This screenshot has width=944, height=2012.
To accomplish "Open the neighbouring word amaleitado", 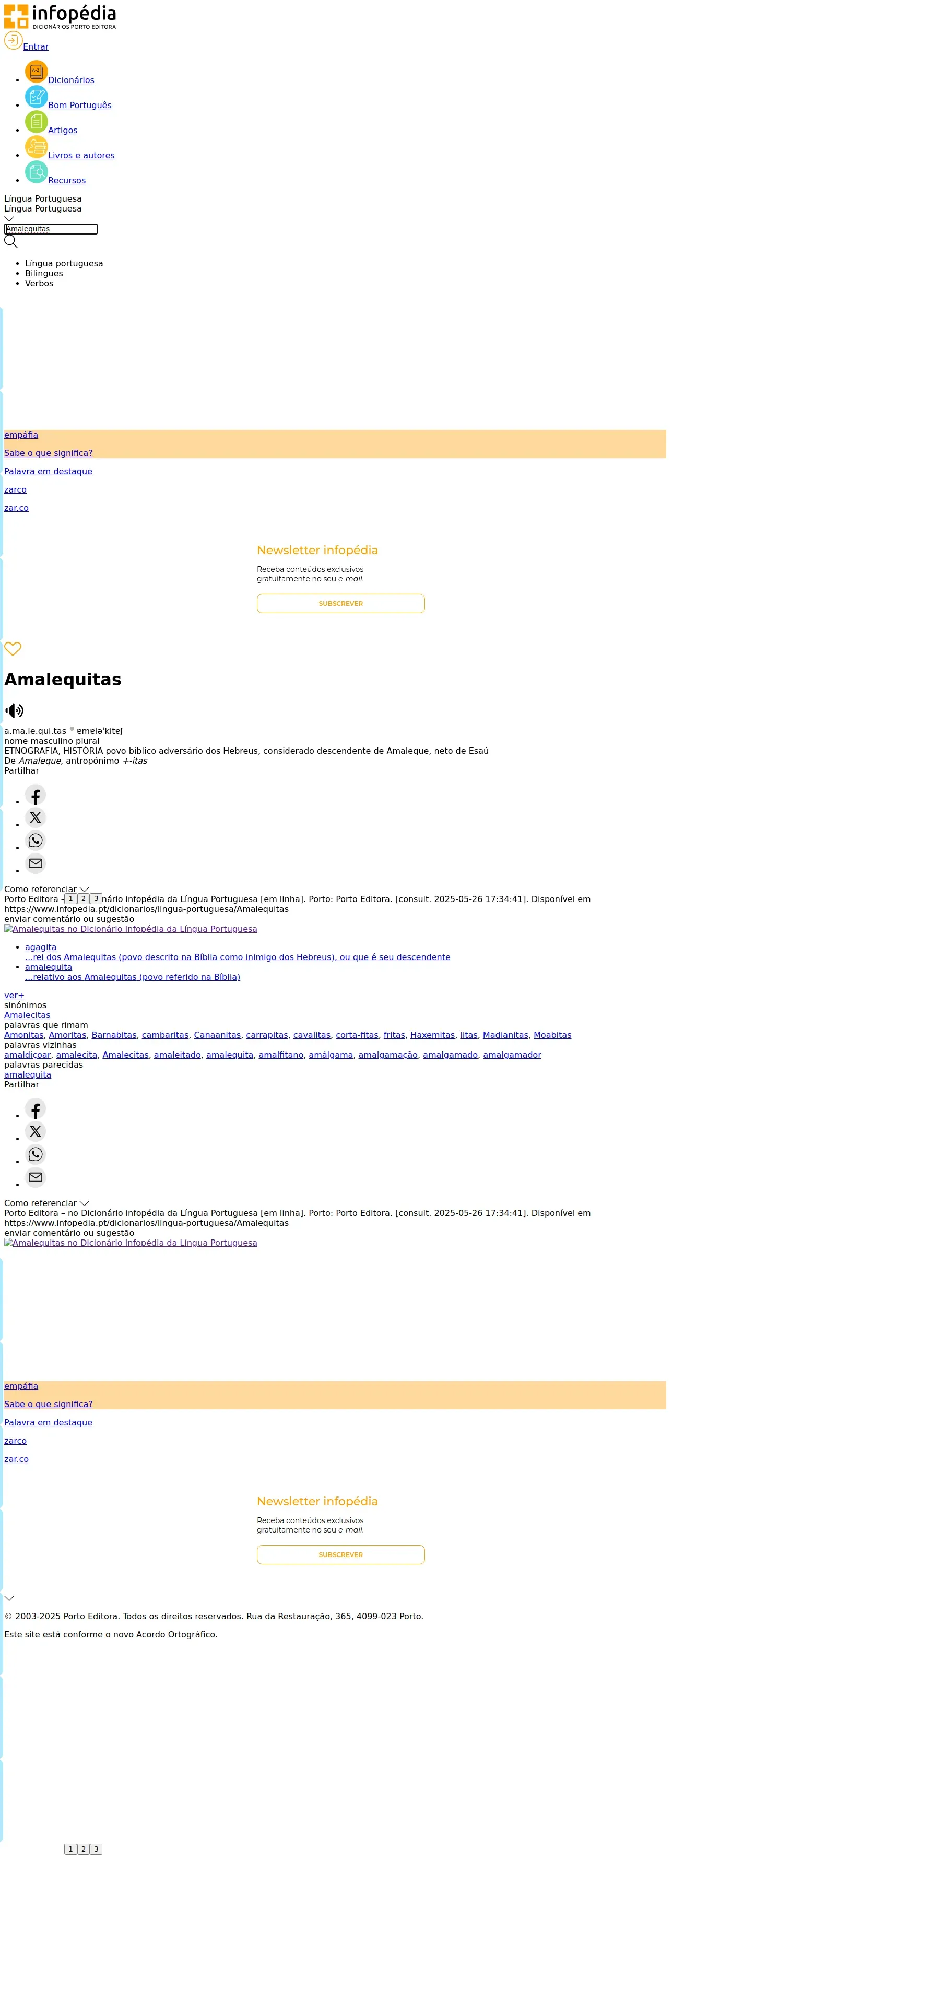I will [177, 1055].
